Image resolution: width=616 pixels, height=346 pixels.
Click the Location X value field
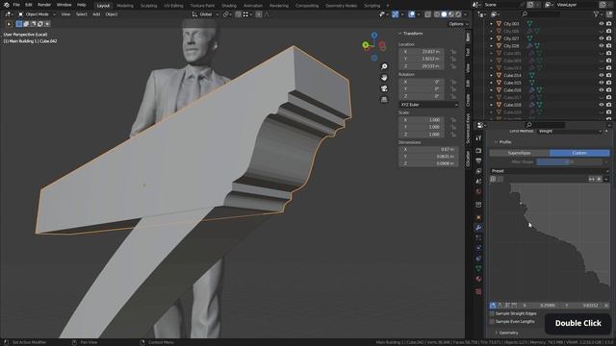[422, 51]
